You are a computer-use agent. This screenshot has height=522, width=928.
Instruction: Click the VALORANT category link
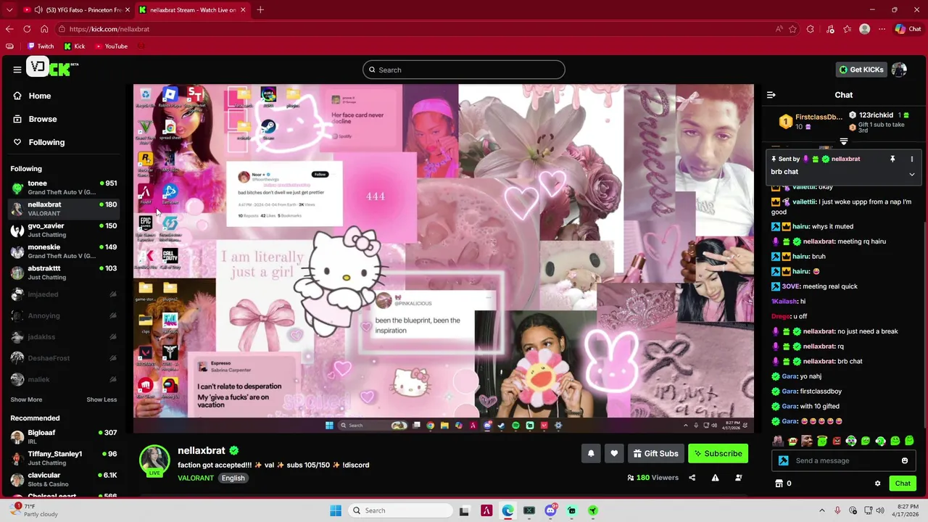coord(196,478)
